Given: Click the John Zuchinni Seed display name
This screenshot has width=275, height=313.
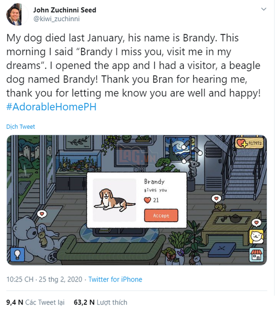Looking at the screenshot, I should (x=65, y=10).
